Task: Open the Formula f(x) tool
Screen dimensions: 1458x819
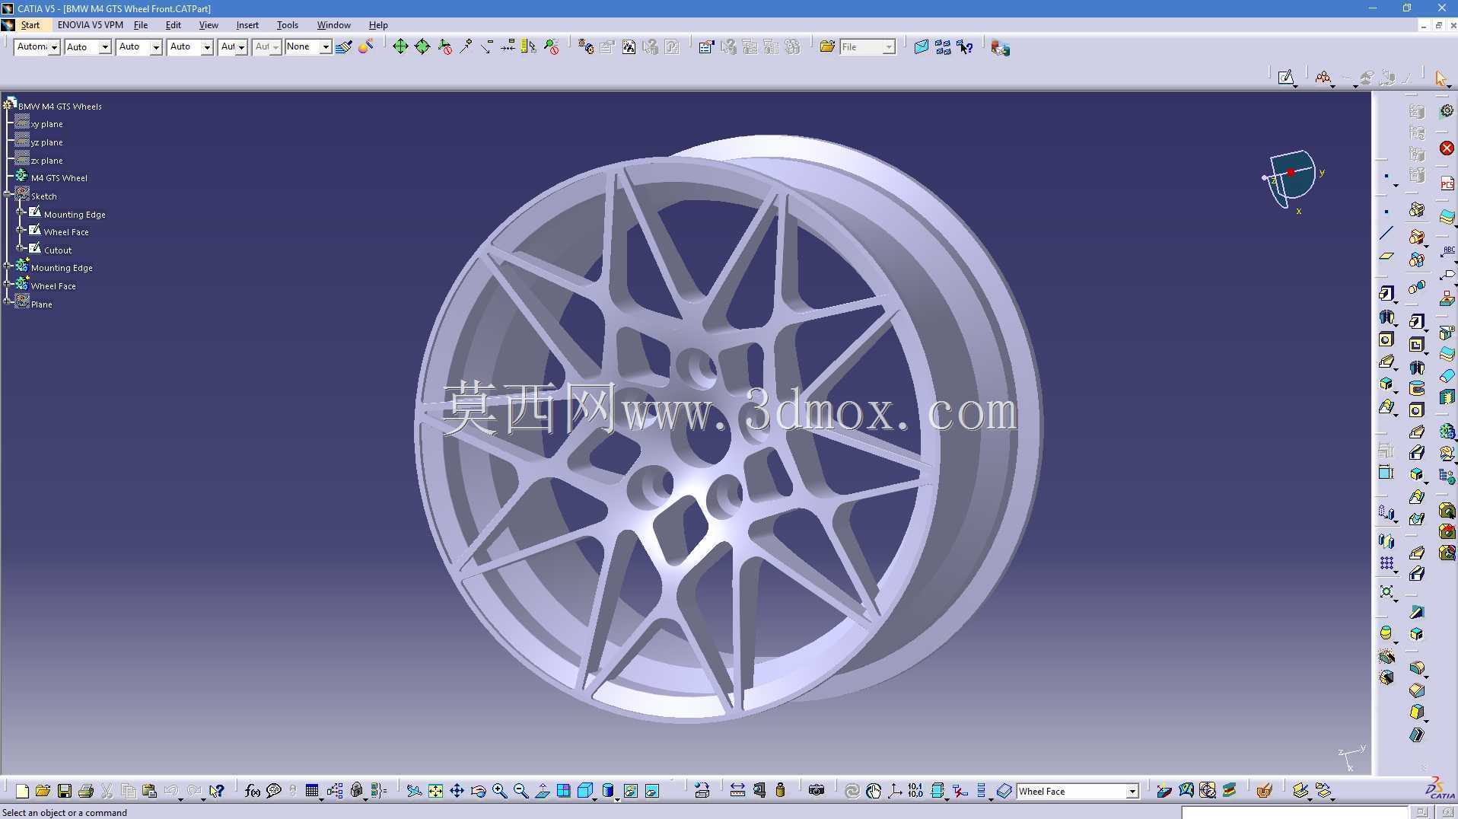Action: [x=253, y=792]
